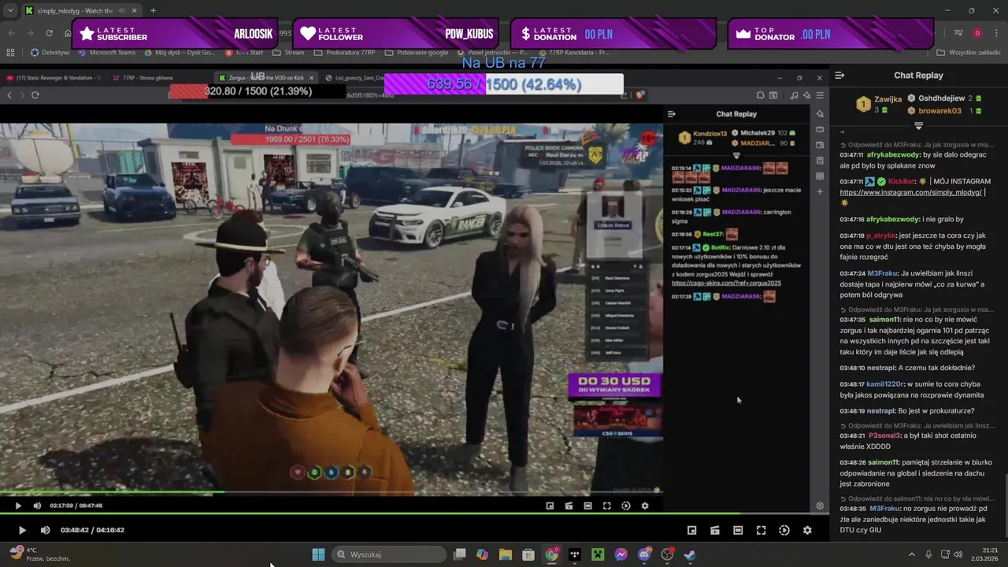Click the Wyszukaj taskbar search box
Image resolution: width=1008 pixels, height=567 pixels.
coord(389,554)
